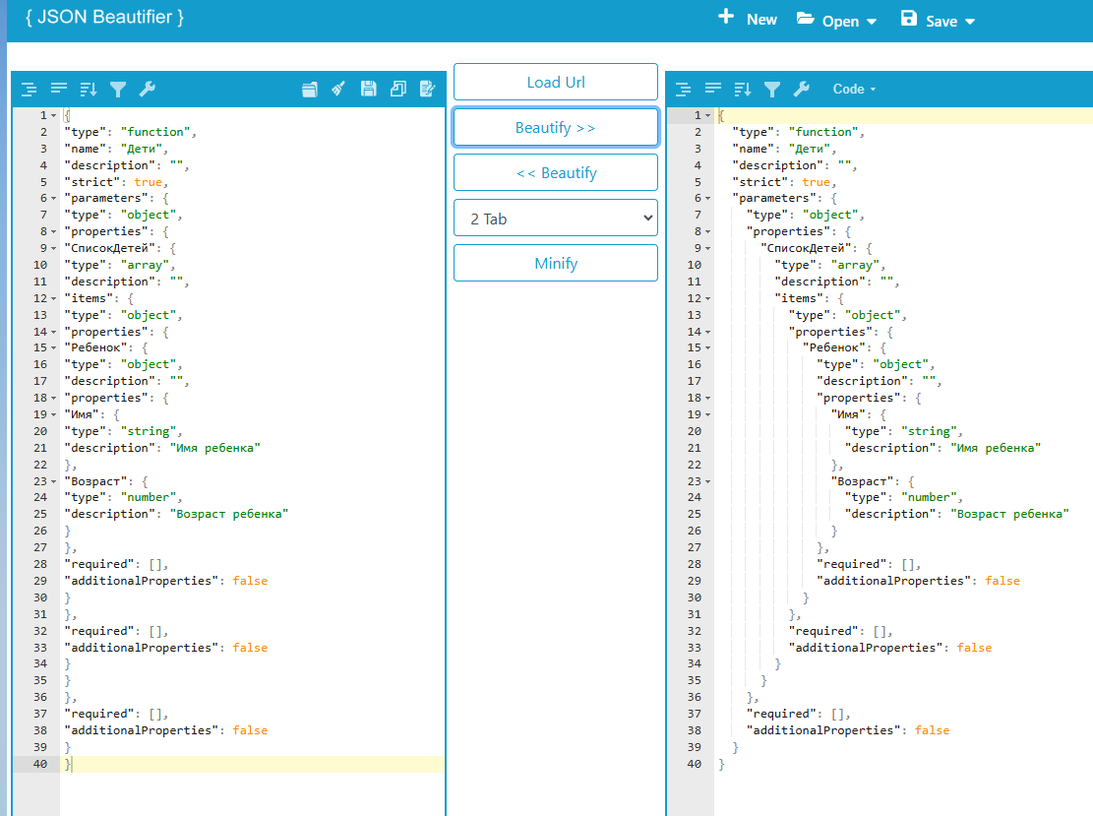
Task: Click the edit document icon in left editor
Action: tap(427, 89)
